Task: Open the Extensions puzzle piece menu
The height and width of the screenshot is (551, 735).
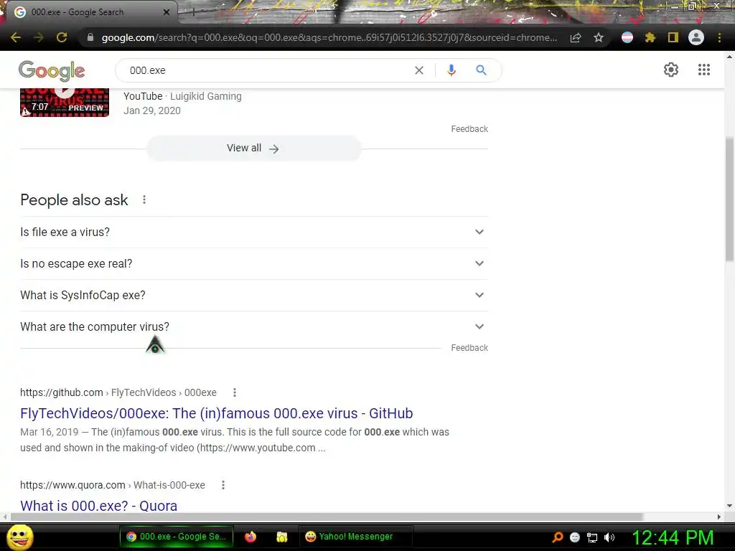Action: click(x=650, y=37)
